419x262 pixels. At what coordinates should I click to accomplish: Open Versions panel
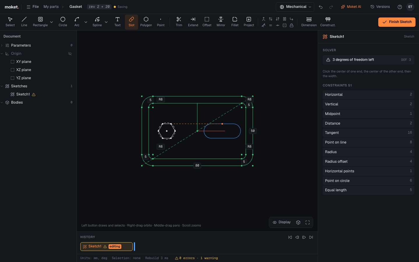coord(380,7)
